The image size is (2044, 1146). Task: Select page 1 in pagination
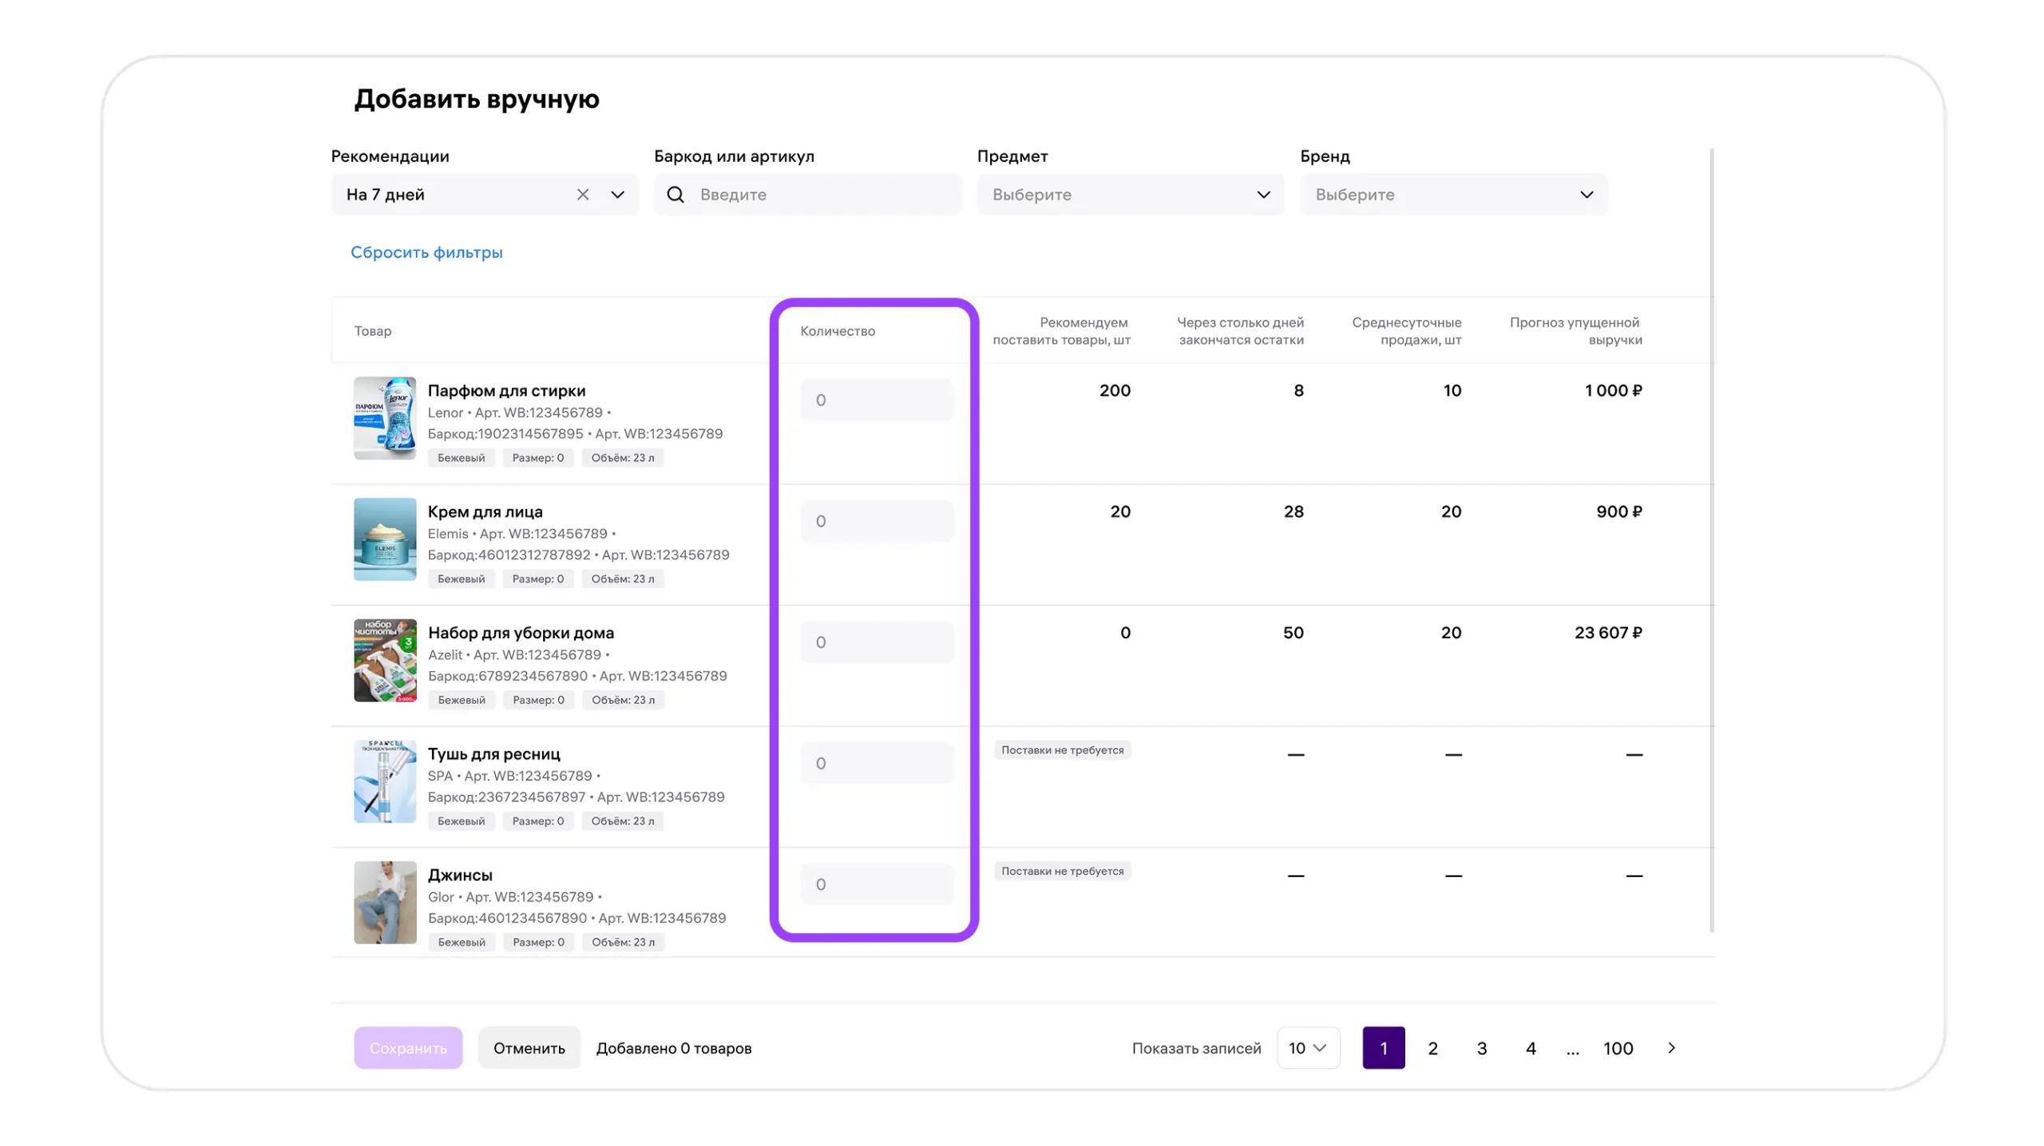coord(1384,1049)
